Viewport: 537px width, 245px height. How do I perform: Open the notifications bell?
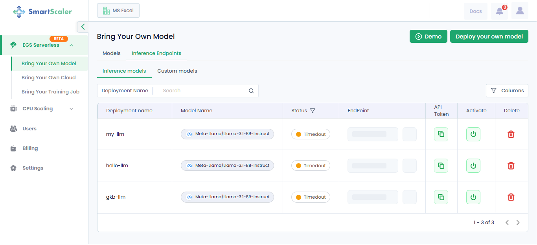click(x=499, y=11)
